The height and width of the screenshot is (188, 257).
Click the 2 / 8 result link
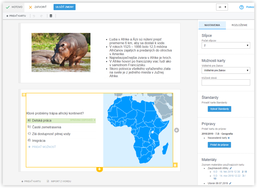(x=244, y=172)
